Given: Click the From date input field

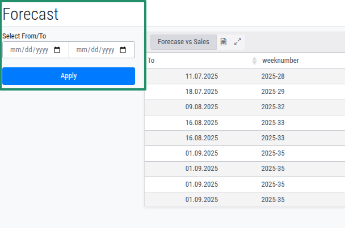Looking at the screenshot, I should coord(30,50).
